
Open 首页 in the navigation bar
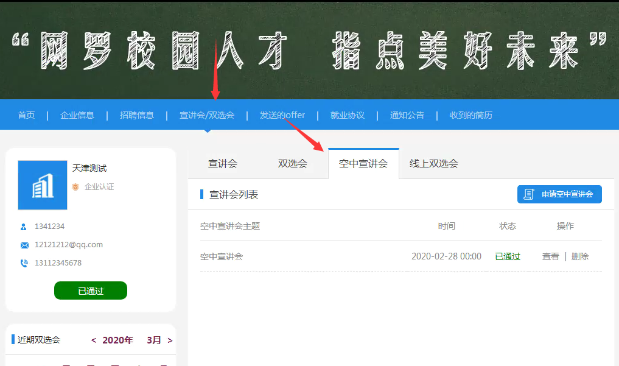tap(26, 115)
